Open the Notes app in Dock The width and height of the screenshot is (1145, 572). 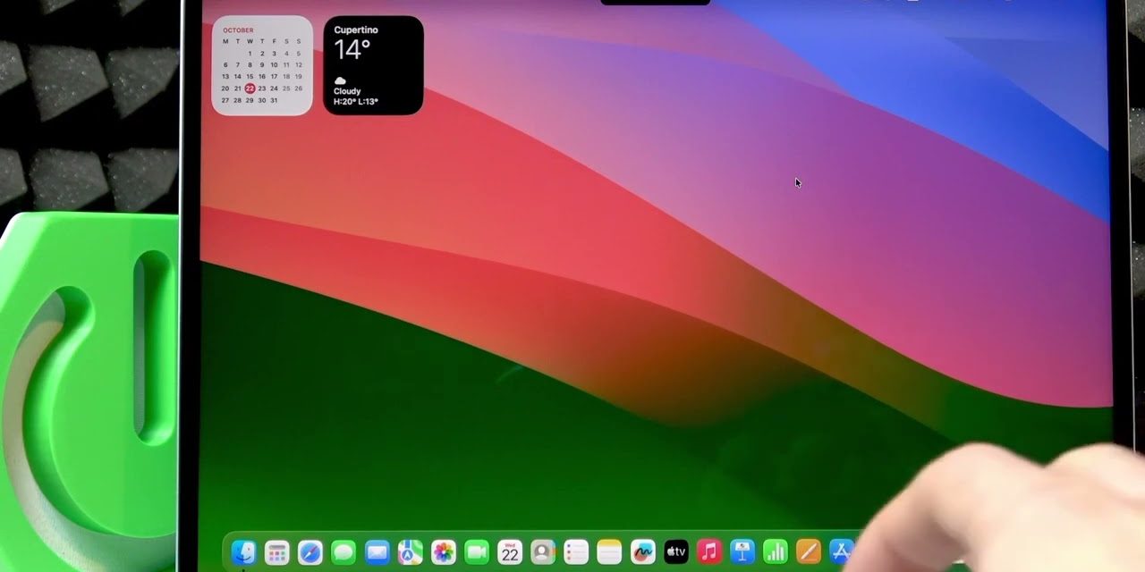609,552
